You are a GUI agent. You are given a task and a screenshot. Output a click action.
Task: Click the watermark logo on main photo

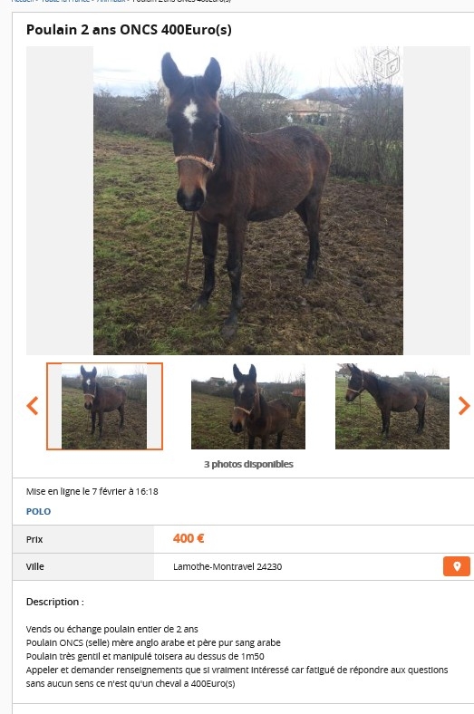click(x=386, y=63)
